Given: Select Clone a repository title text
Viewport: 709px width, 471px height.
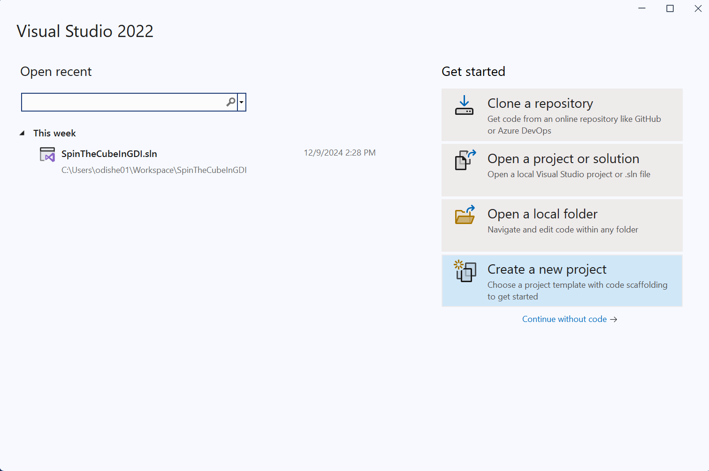Looking at the screenshot, I should 540,103.
